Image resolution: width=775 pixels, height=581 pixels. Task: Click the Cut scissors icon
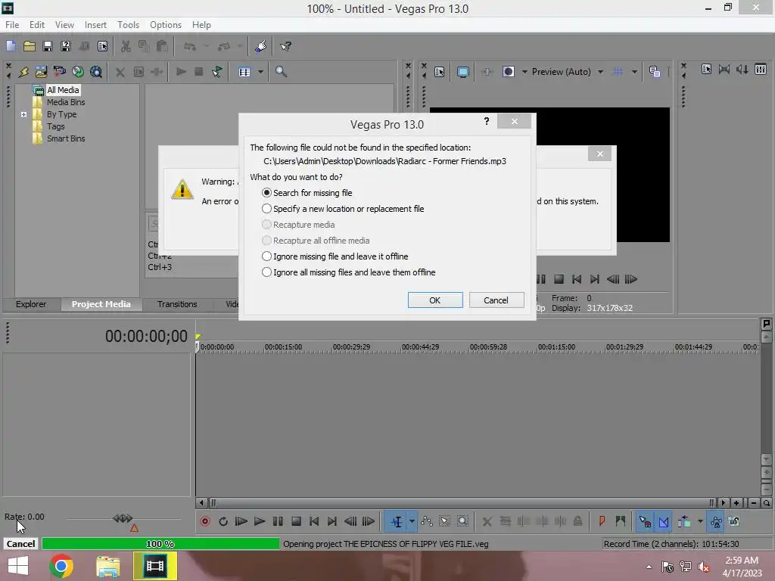pyautogui.click(x=126, y=46)
